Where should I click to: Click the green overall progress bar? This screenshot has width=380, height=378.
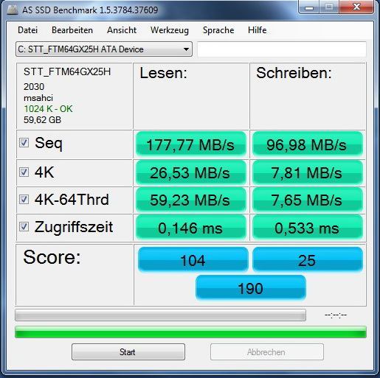point(190,332)
